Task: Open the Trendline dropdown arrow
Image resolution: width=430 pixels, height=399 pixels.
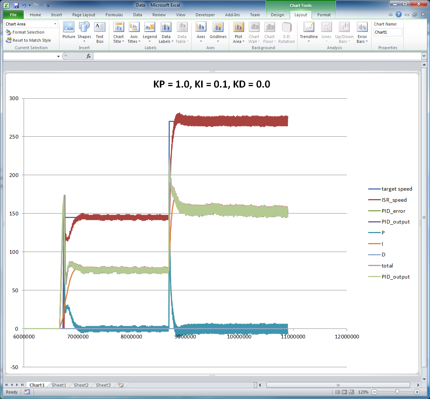Action: pos(309,41)
